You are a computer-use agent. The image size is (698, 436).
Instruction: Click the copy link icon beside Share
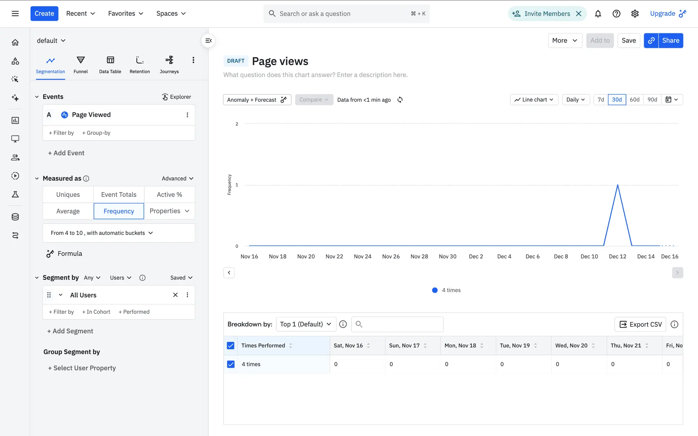click(x=651, y=40)
